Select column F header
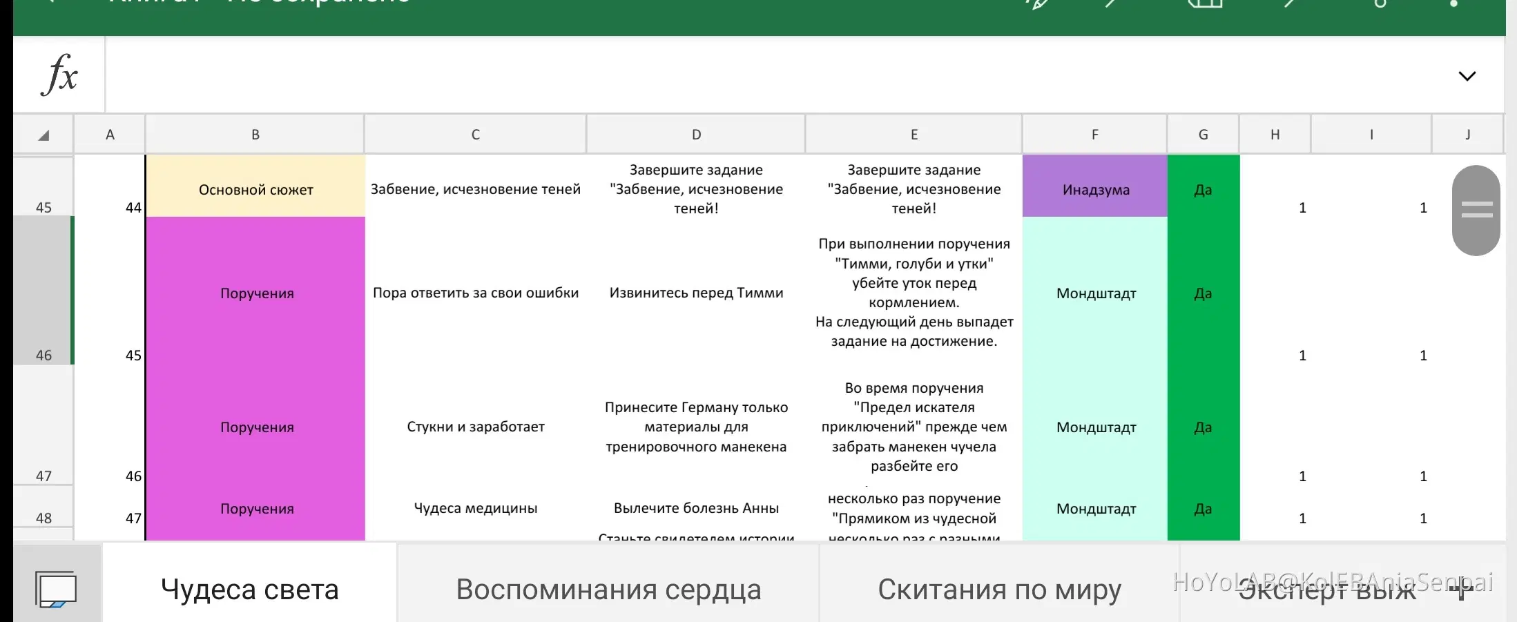This screenshot has width=1517, height=622. [x=1094, y=135]
